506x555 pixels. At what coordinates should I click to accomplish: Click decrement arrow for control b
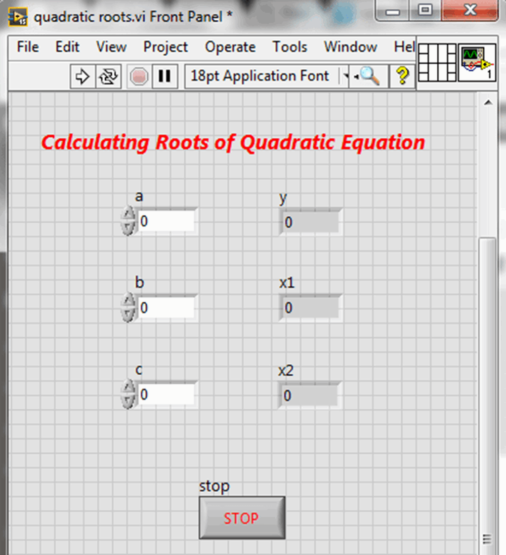(128, 315)
